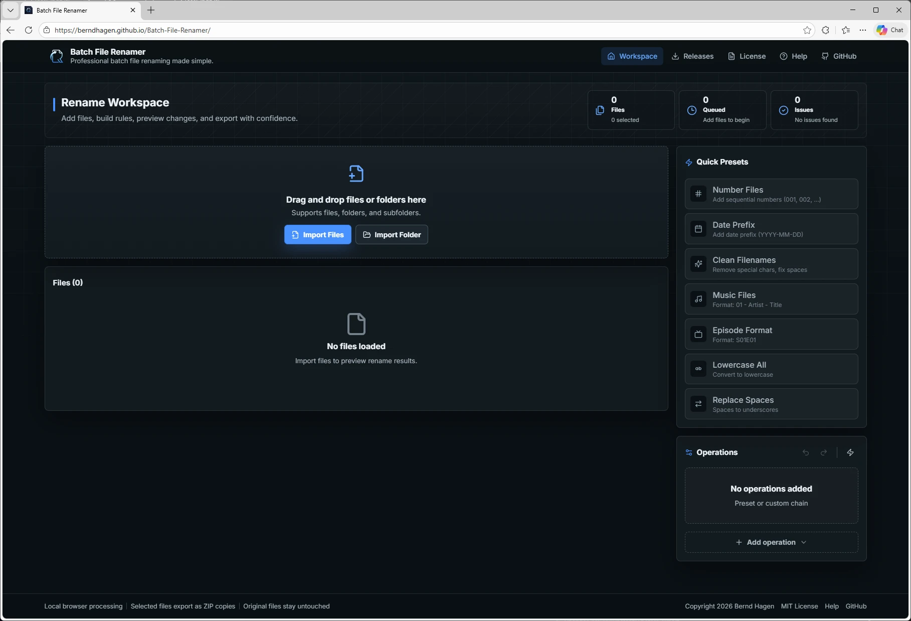Click the Number Files hash icon

click(x=698, y=194)
